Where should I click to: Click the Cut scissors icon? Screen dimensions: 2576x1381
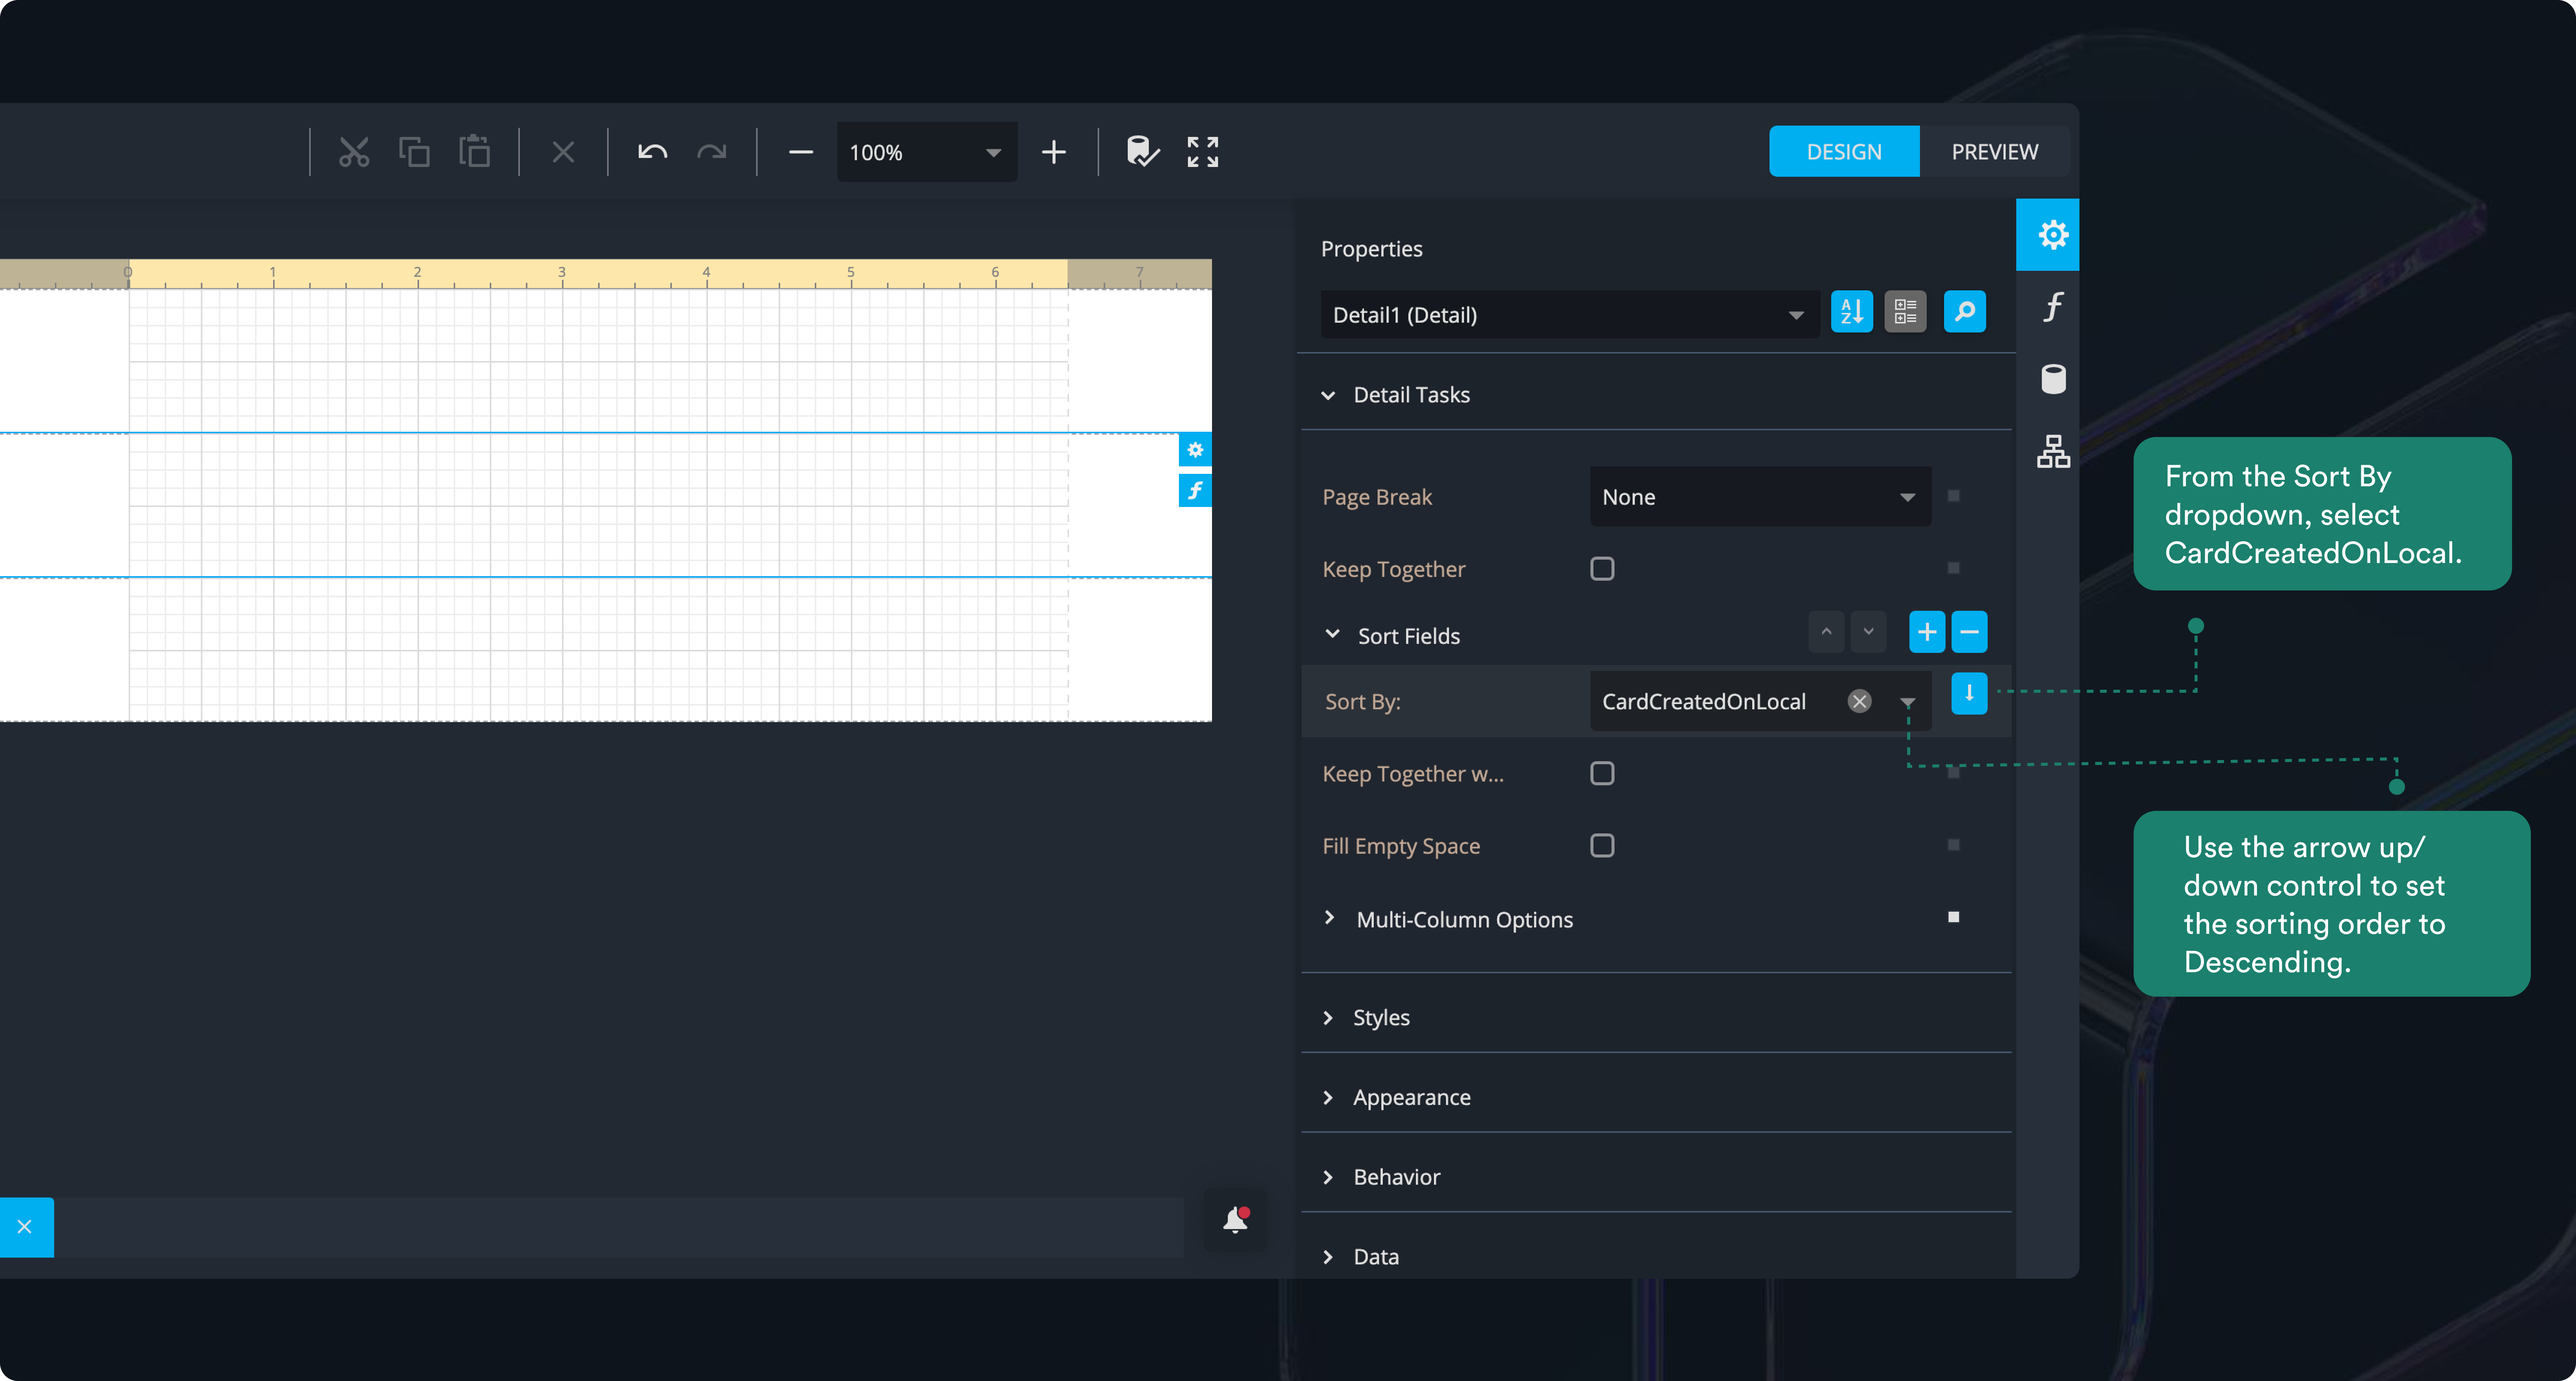click(354, 152)
